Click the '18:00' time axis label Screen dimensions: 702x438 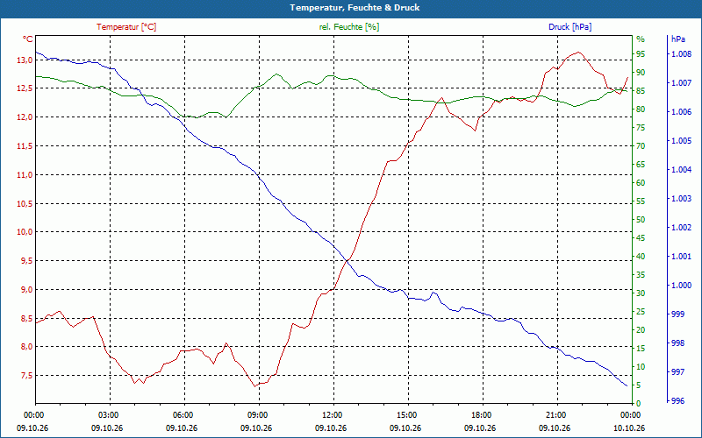(x=480, y=414)
